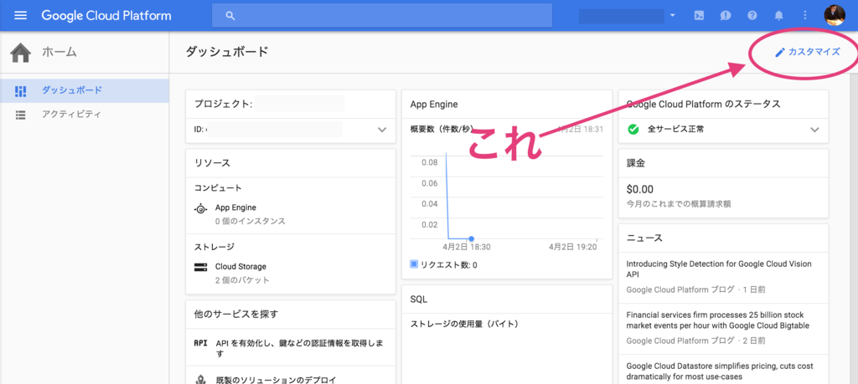Open the hamburger navigation menu

tap(20, 15)
